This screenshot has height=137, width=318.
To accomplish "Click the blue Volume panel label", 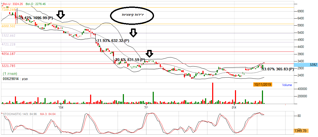I will click(287, 85).
